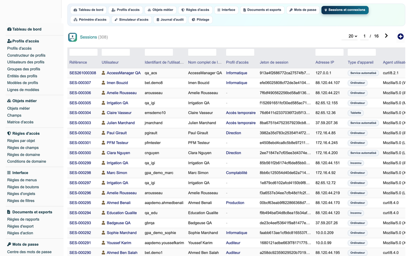
Task: Click the page number input field
Action: click(364, 36)
